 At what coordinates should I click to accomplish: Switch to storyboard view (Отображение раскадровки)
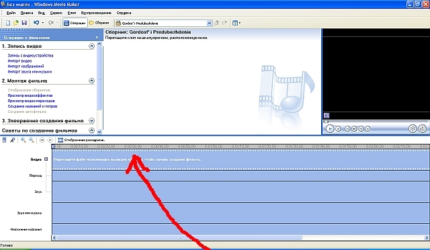coord(81,140)
